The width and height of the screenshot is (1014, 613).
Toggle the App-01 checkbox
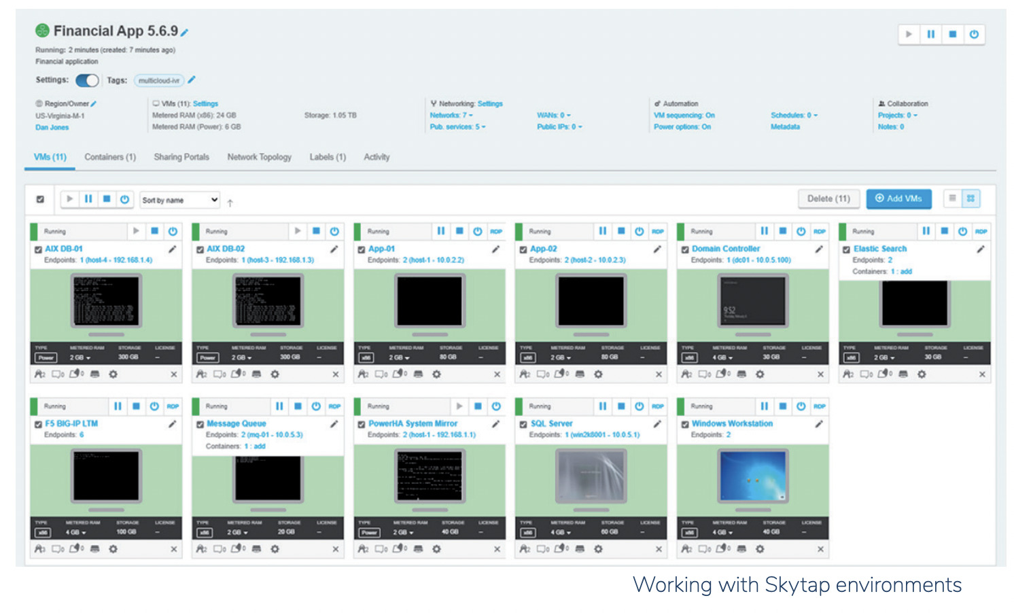pos(362,249)
